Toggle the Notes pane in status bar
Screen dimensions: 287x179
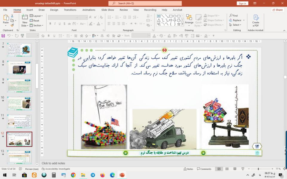(x=188, y=169)
